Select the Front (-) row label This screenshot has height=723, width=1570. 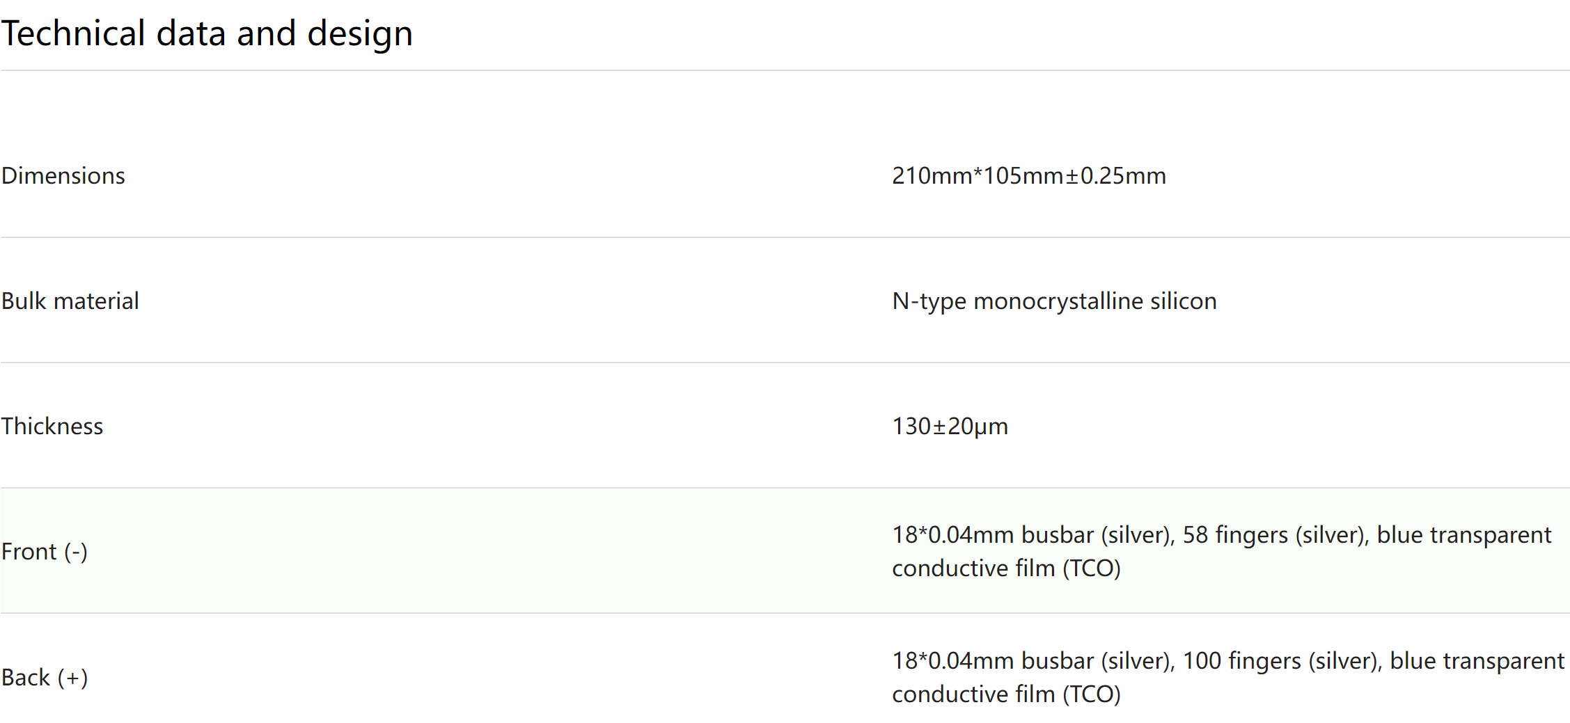click(45, 551)
